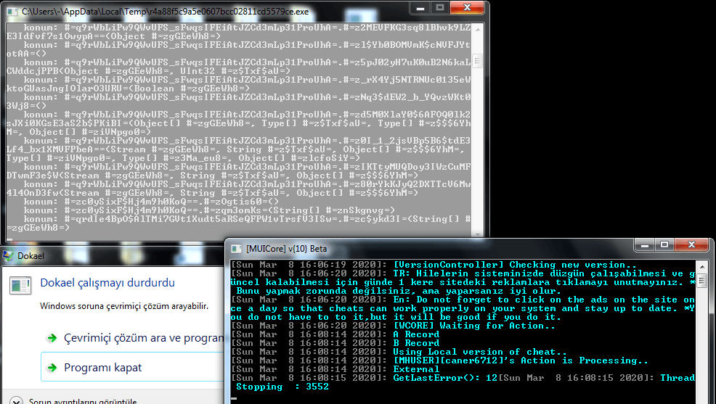The width and height of the screenshot is (716, 404).
Task: Click 'Using Local version of cheat..' line
Action: pos(481,352)
